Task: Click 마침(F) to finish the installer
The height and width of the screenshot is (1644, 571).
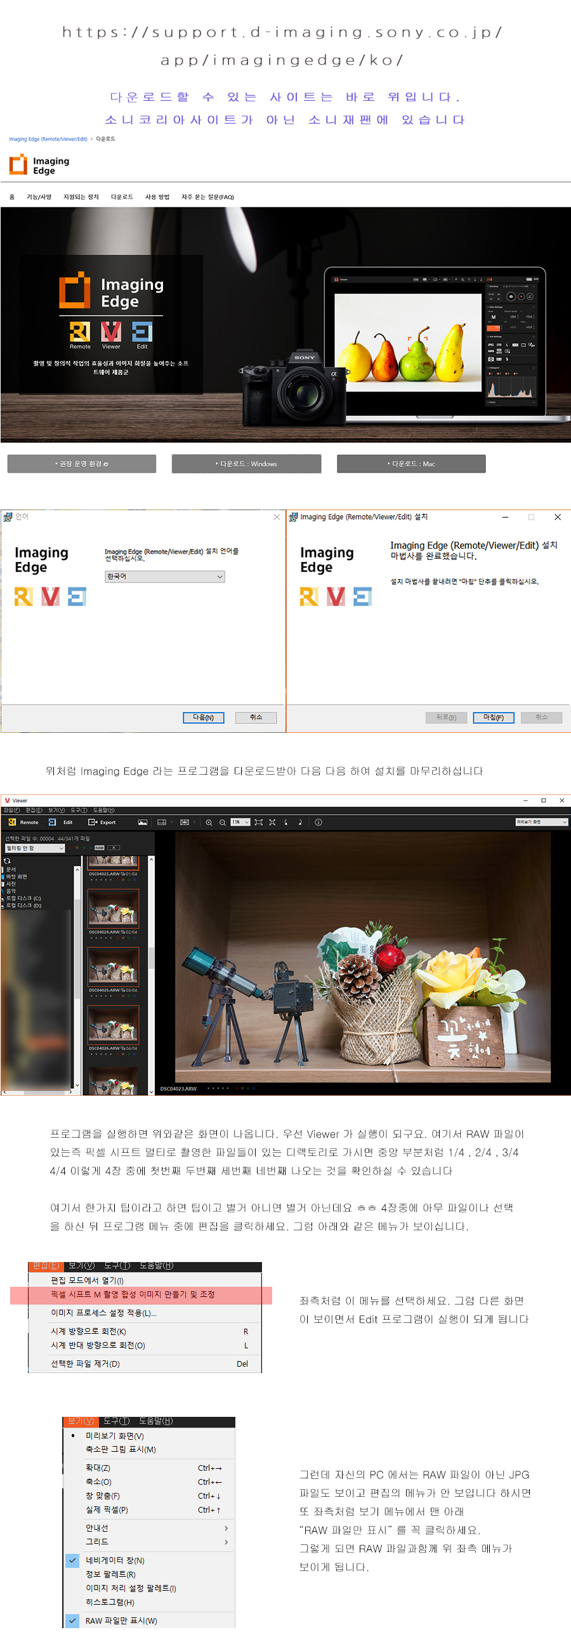Action: (x=493, y=718)
